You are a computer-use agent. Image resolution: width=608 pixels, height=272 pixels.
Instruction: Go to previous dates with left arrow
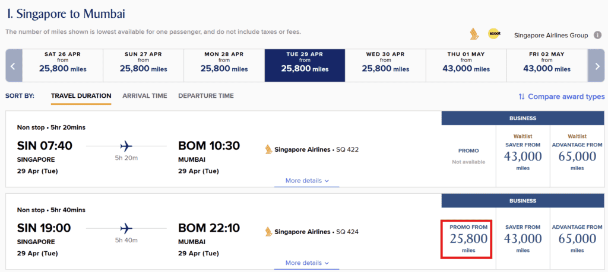click(14, 65)
